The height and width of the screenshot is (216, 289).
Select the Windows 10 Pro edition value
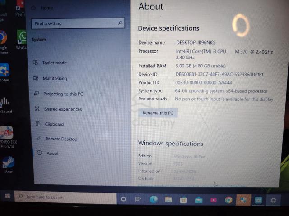189,157
